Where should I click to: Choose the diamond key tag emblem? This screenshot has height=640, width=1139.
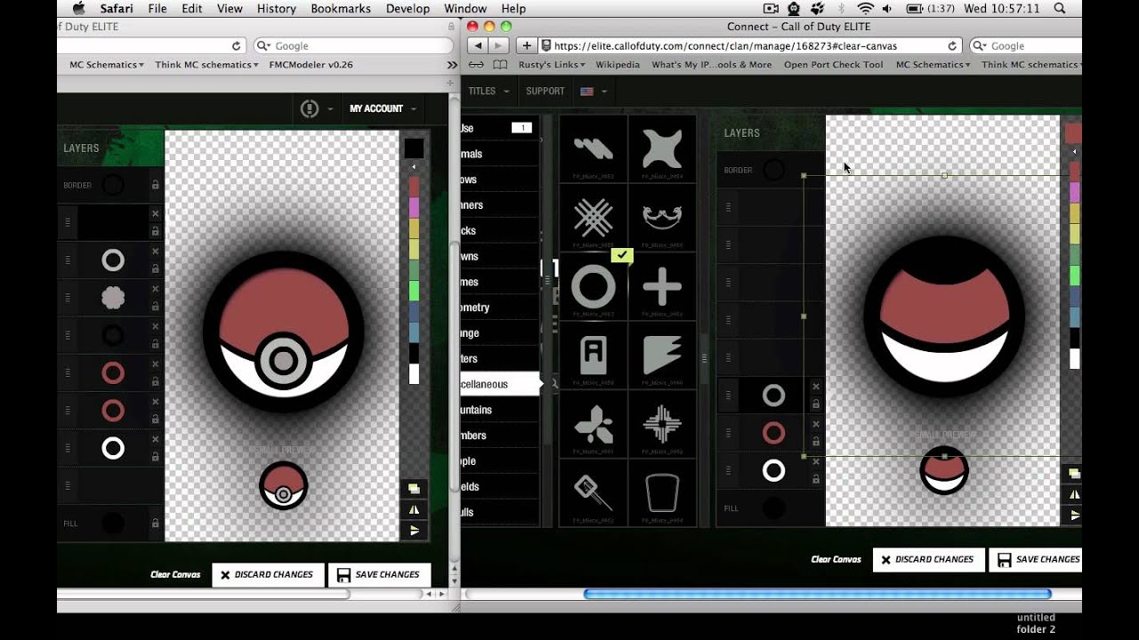point(594,492)
